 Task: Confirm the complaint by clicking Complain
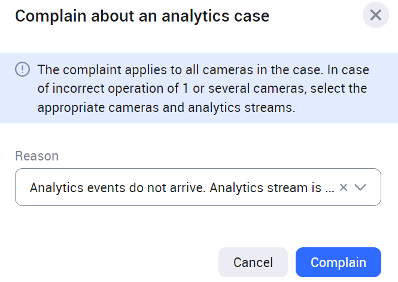click(x=338, y=262)
